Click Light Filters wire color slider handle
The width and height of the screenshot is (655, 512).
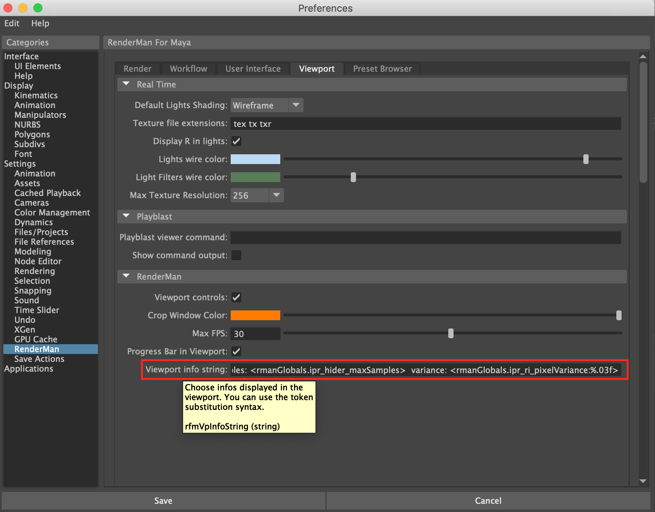(353, 177)
